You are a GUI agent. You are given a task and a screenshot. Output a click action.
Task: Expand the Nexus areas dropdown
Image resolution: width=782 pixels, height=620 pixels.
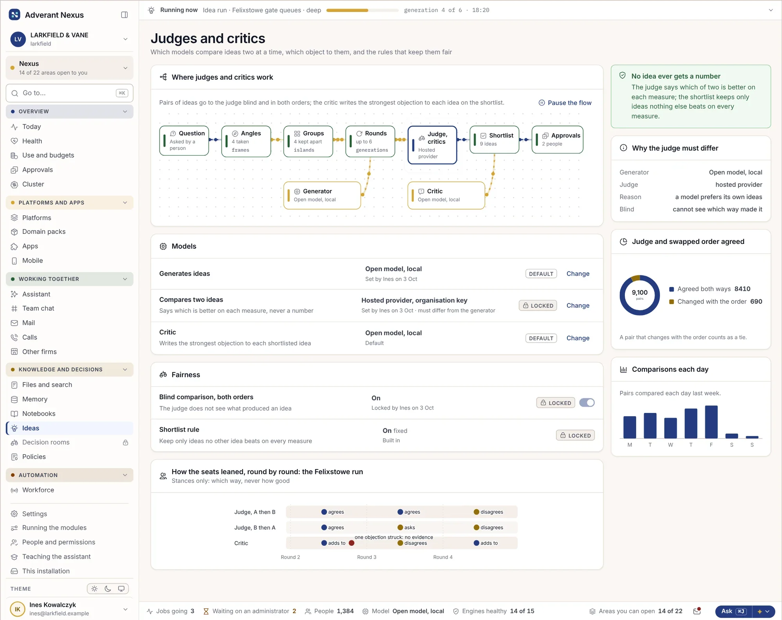tap(70, 68)
